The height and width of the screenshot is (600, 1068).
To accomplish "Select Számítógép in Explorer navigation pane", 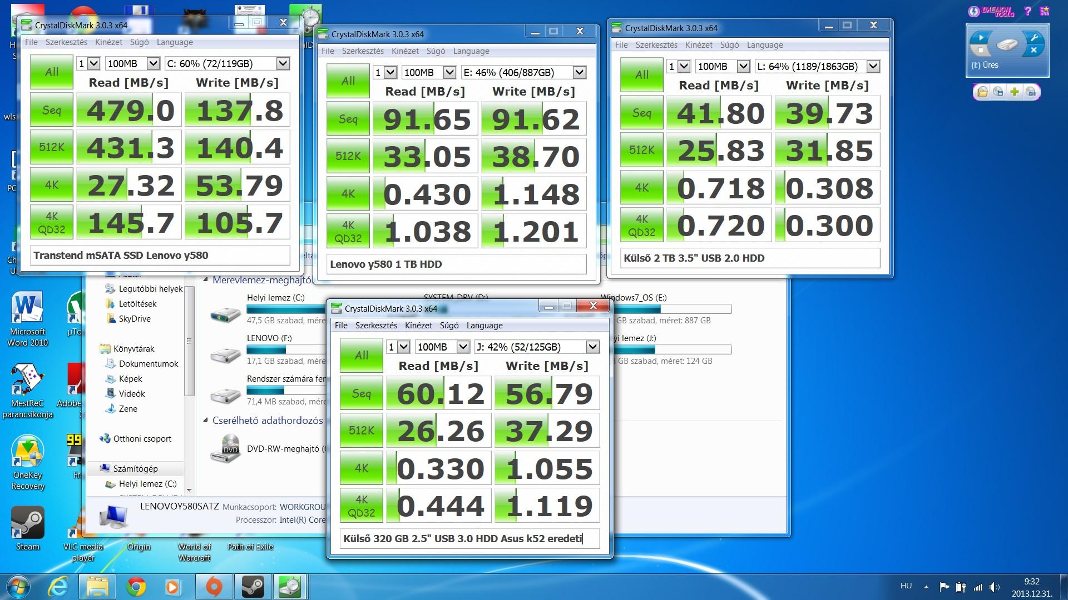I will (136, 469).
